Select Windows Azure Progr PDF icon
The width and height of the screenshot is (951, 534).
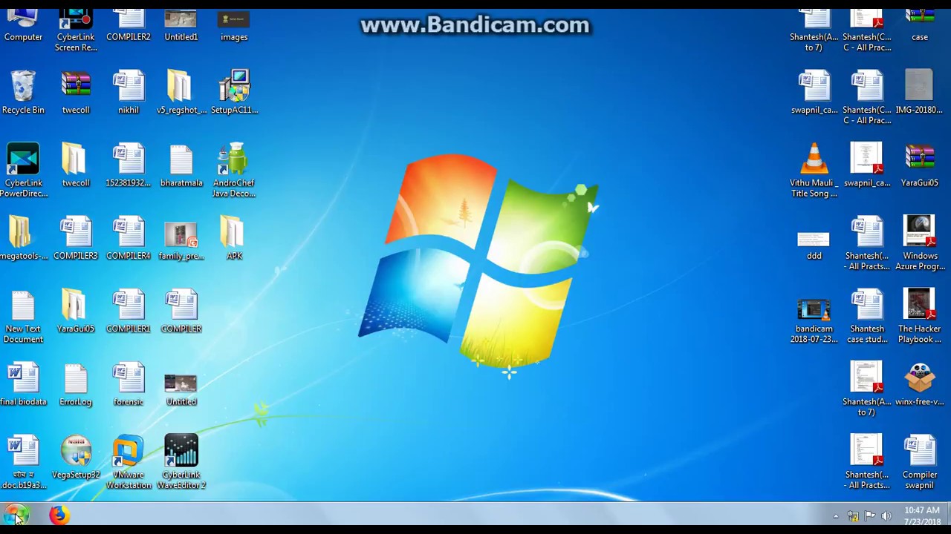(x=920, y=243)
